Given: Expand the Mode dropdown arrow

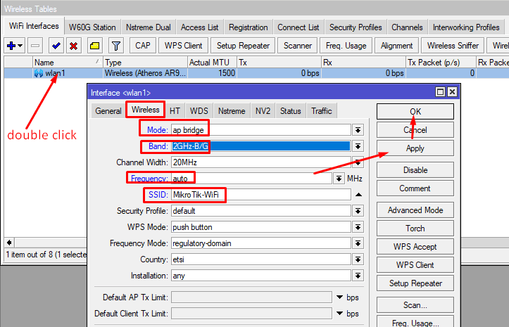Looking at the screenshot, I should [358, 130].
